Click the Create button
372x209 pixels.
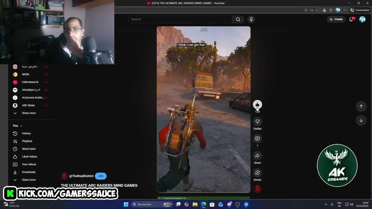coord(336,19)
